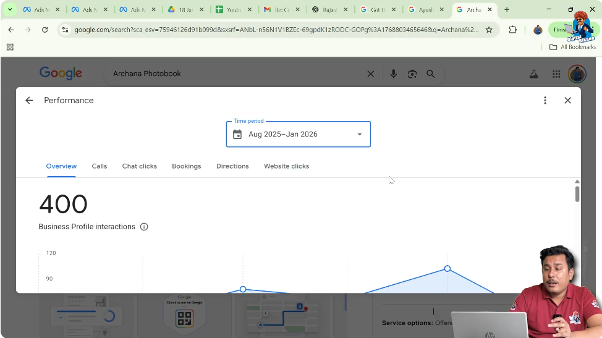Go back from the Performance panel
This screenshot has width=602, height=338.
(x=29, y=101)
